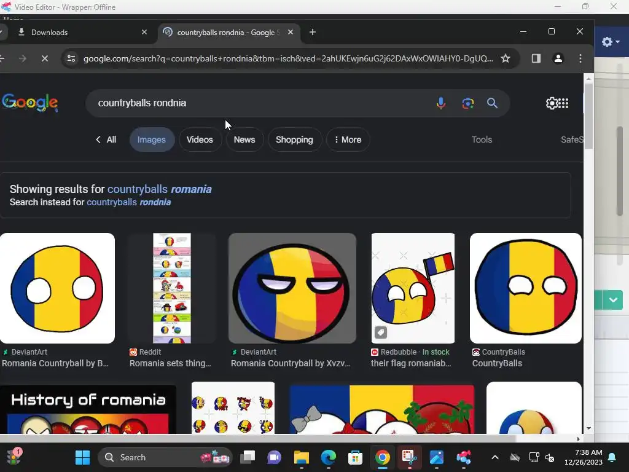Select the Images filter
629x472 pixels.
(152, 140)
